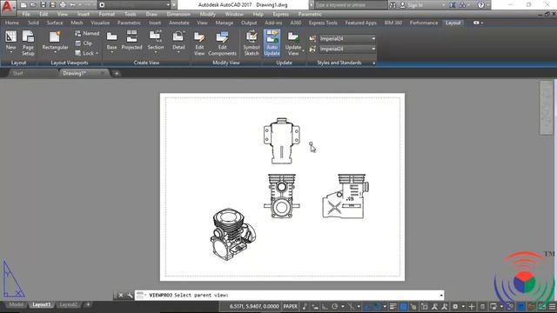Toggle PAPER space status button
The image size is (557, 313).
(290, 306)
